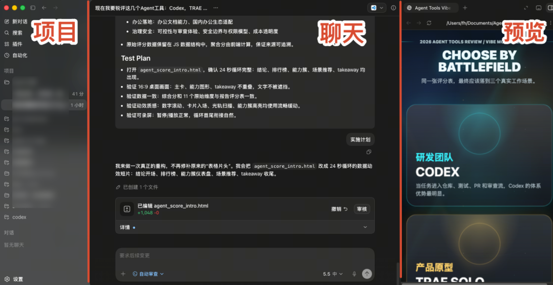Copy the 实施计划 message with copy icon
Viewport: 553px width, 285px height.
coord(369,152)
